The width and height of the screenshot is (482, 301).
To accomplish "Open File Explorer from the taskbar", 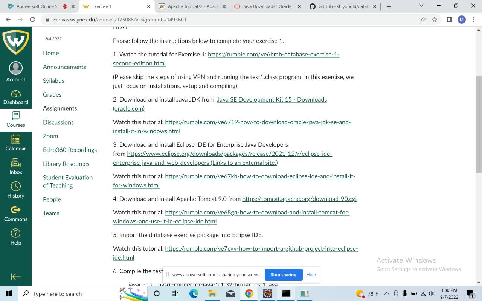I will click(212, 293).
